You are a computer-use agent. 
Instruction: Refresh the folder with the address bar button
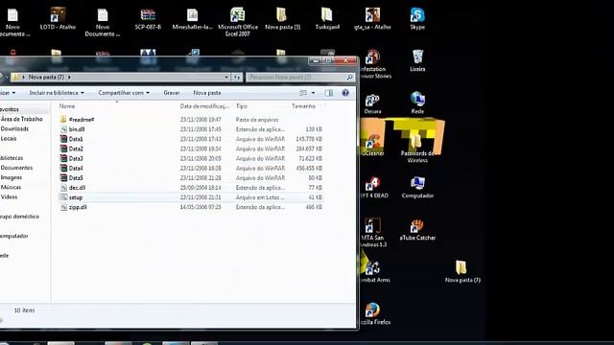(x=237, y=77)
